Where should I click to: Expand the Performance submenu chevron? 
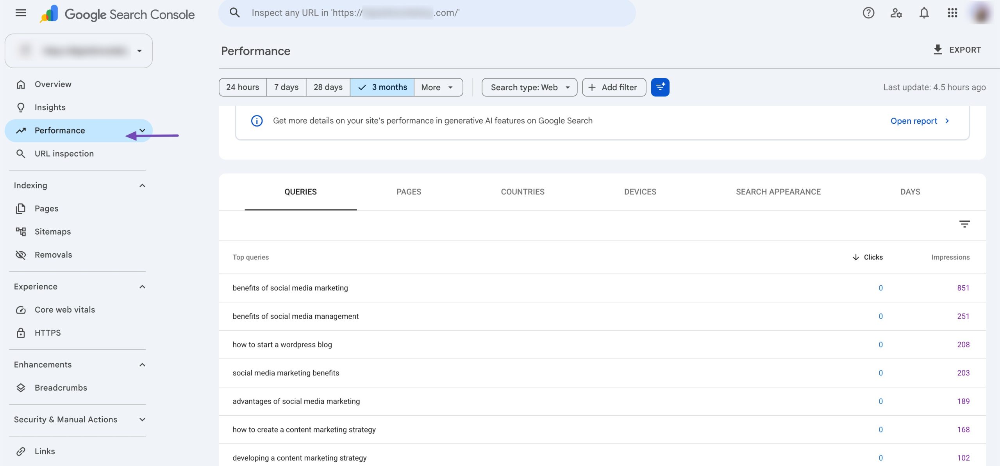pos(142,131)
